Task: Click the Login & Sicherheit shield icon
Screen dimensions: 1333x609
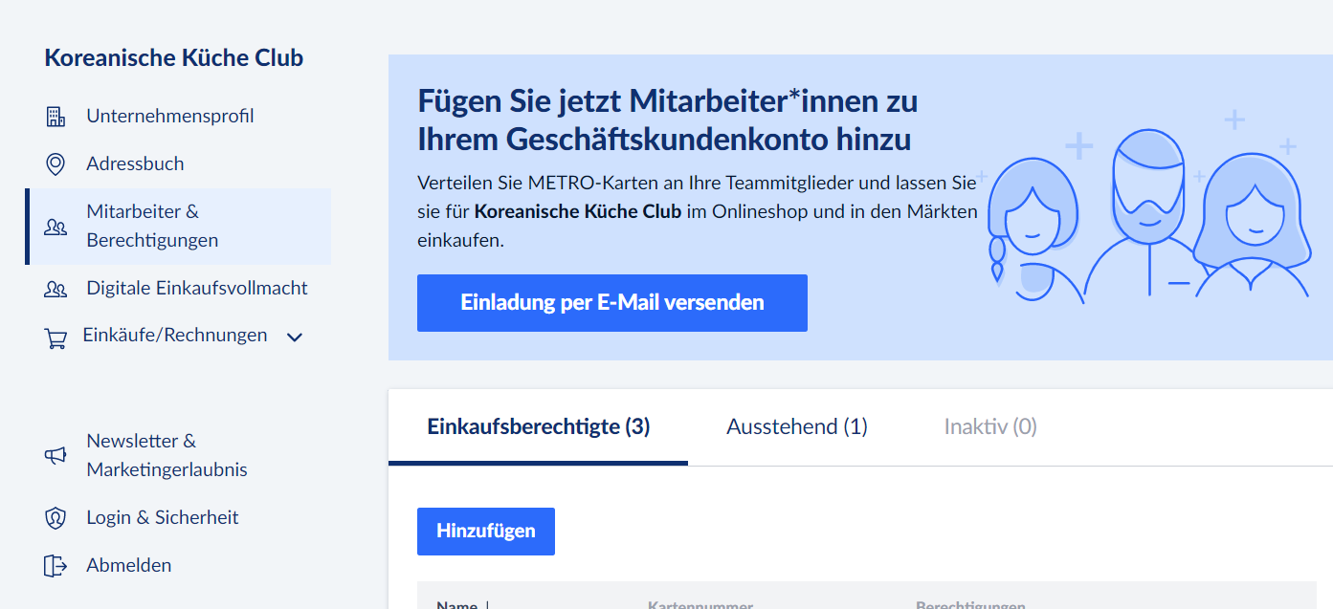Action: [56, 518]
